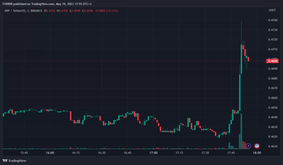Image resolution: width=283 pixels, height=165 pixels.
Task: Click the USDT currency label above price axis
Action: [272, 10]
